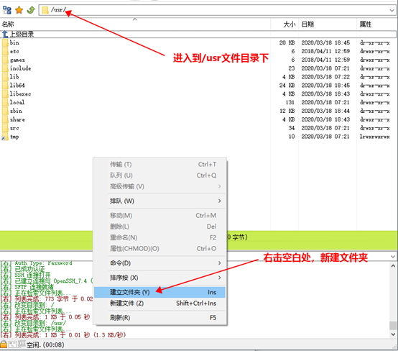Viewport: 398px width, 351px height.
Task: Click the green refresh arrow icon
Action: (x=31, y=10)
